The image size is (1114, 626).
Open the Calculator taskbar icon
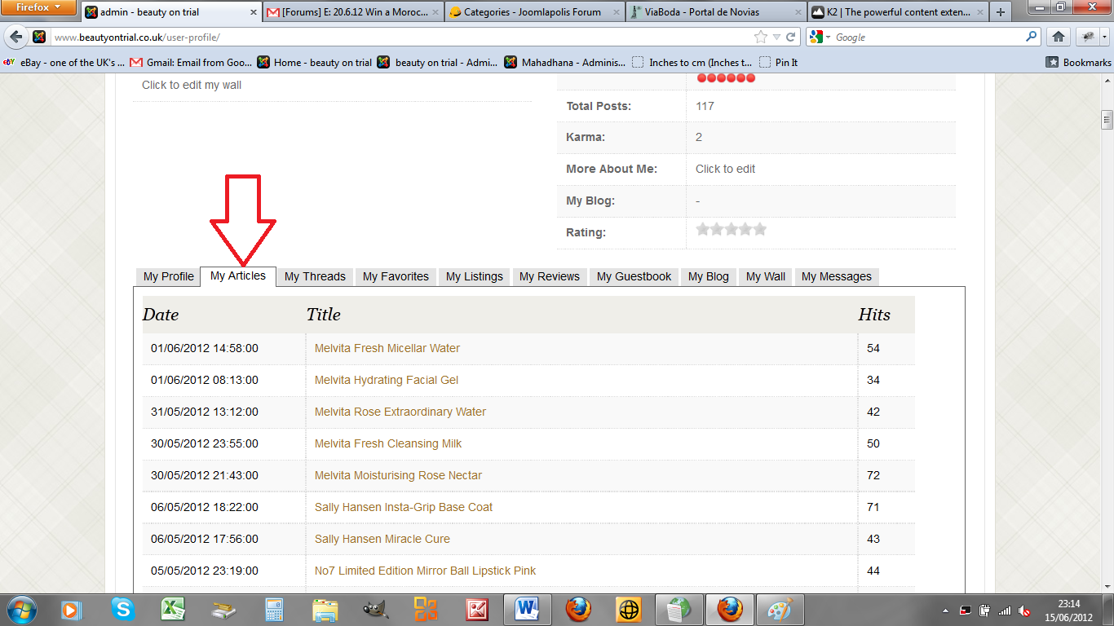[274, 609]
